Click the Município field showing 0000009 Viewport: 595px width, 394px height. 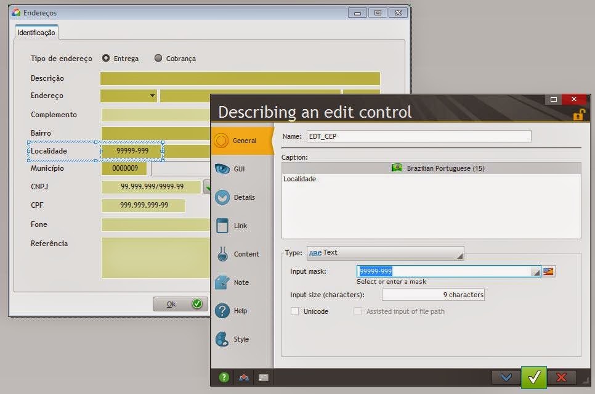tap(124, 168)
